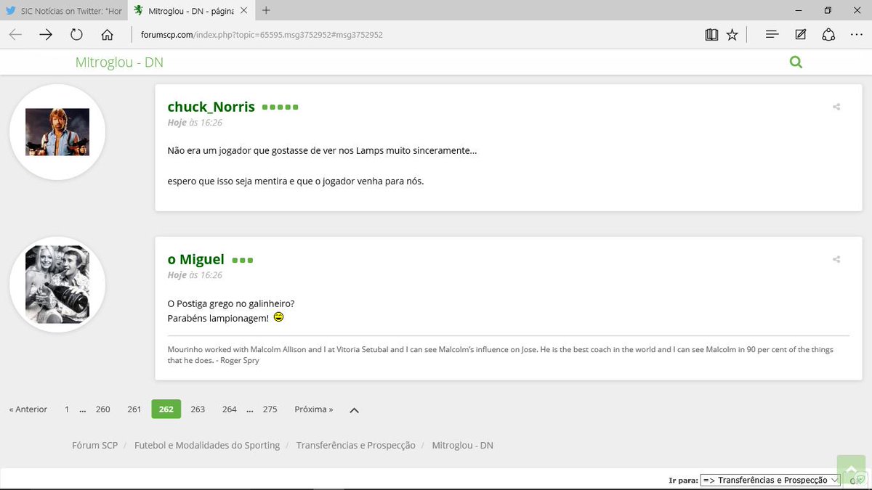This screenshot has width=872, height=490.
Task: Select current page 262 button
Action: (166, 409)
